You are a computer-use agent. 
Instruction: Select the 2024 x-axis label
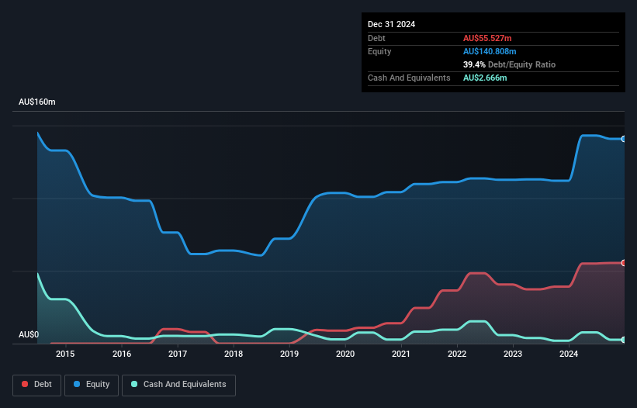coord(569,354)
